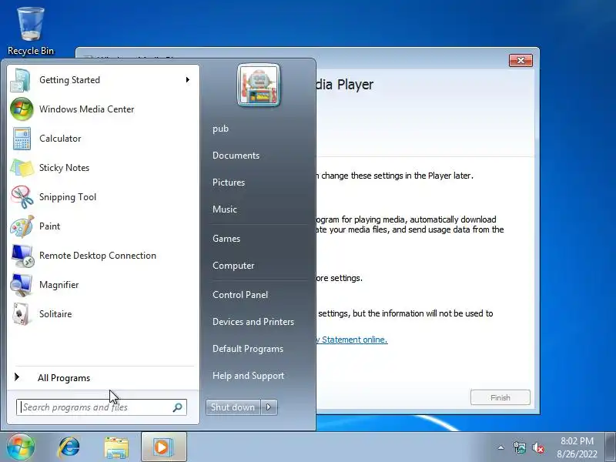Launch the Snipping Tool scissors icon

22,197
